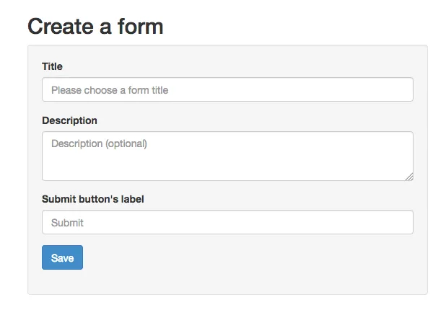Viewport: 446px width, 318px height.
Task: Grab the Description textarea resize handle
Action: point(409,177)
